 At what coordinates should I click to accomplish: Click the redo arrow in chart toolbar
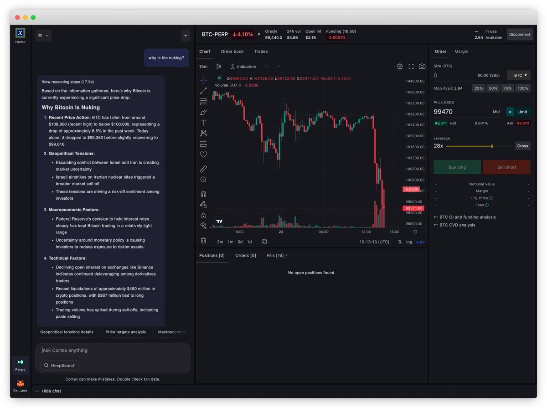[278, 67]
